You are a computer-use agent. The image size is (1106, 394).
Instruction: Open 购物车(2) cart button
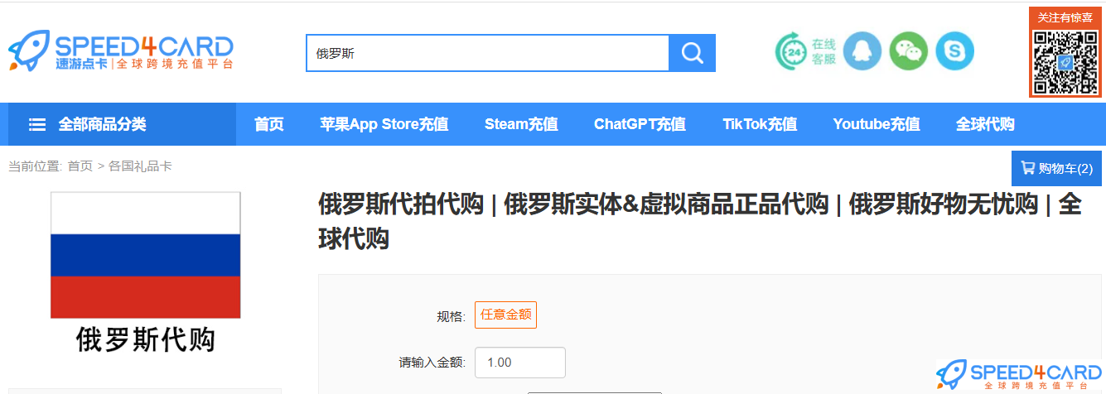(x=1057, y=168)
